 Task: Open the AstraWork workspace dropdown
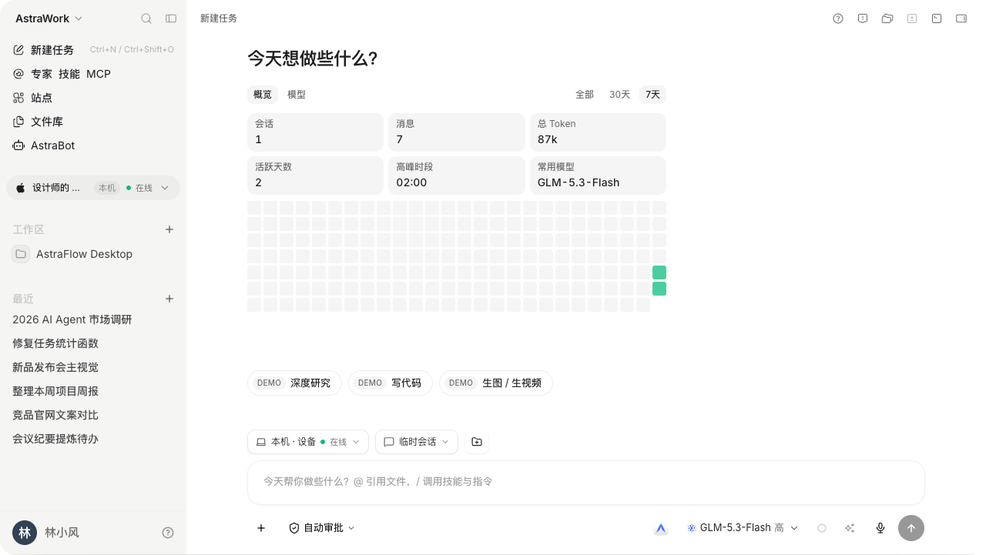coord(49,18)
